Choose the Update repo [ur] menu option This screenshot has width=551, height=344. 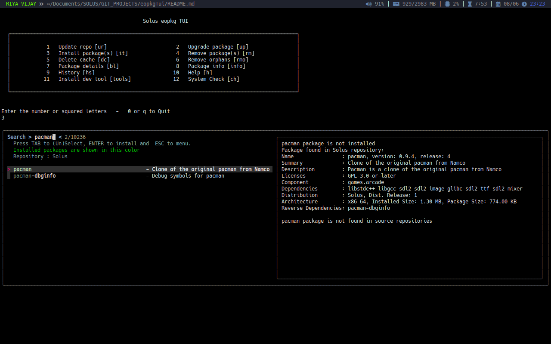point(82,47)
